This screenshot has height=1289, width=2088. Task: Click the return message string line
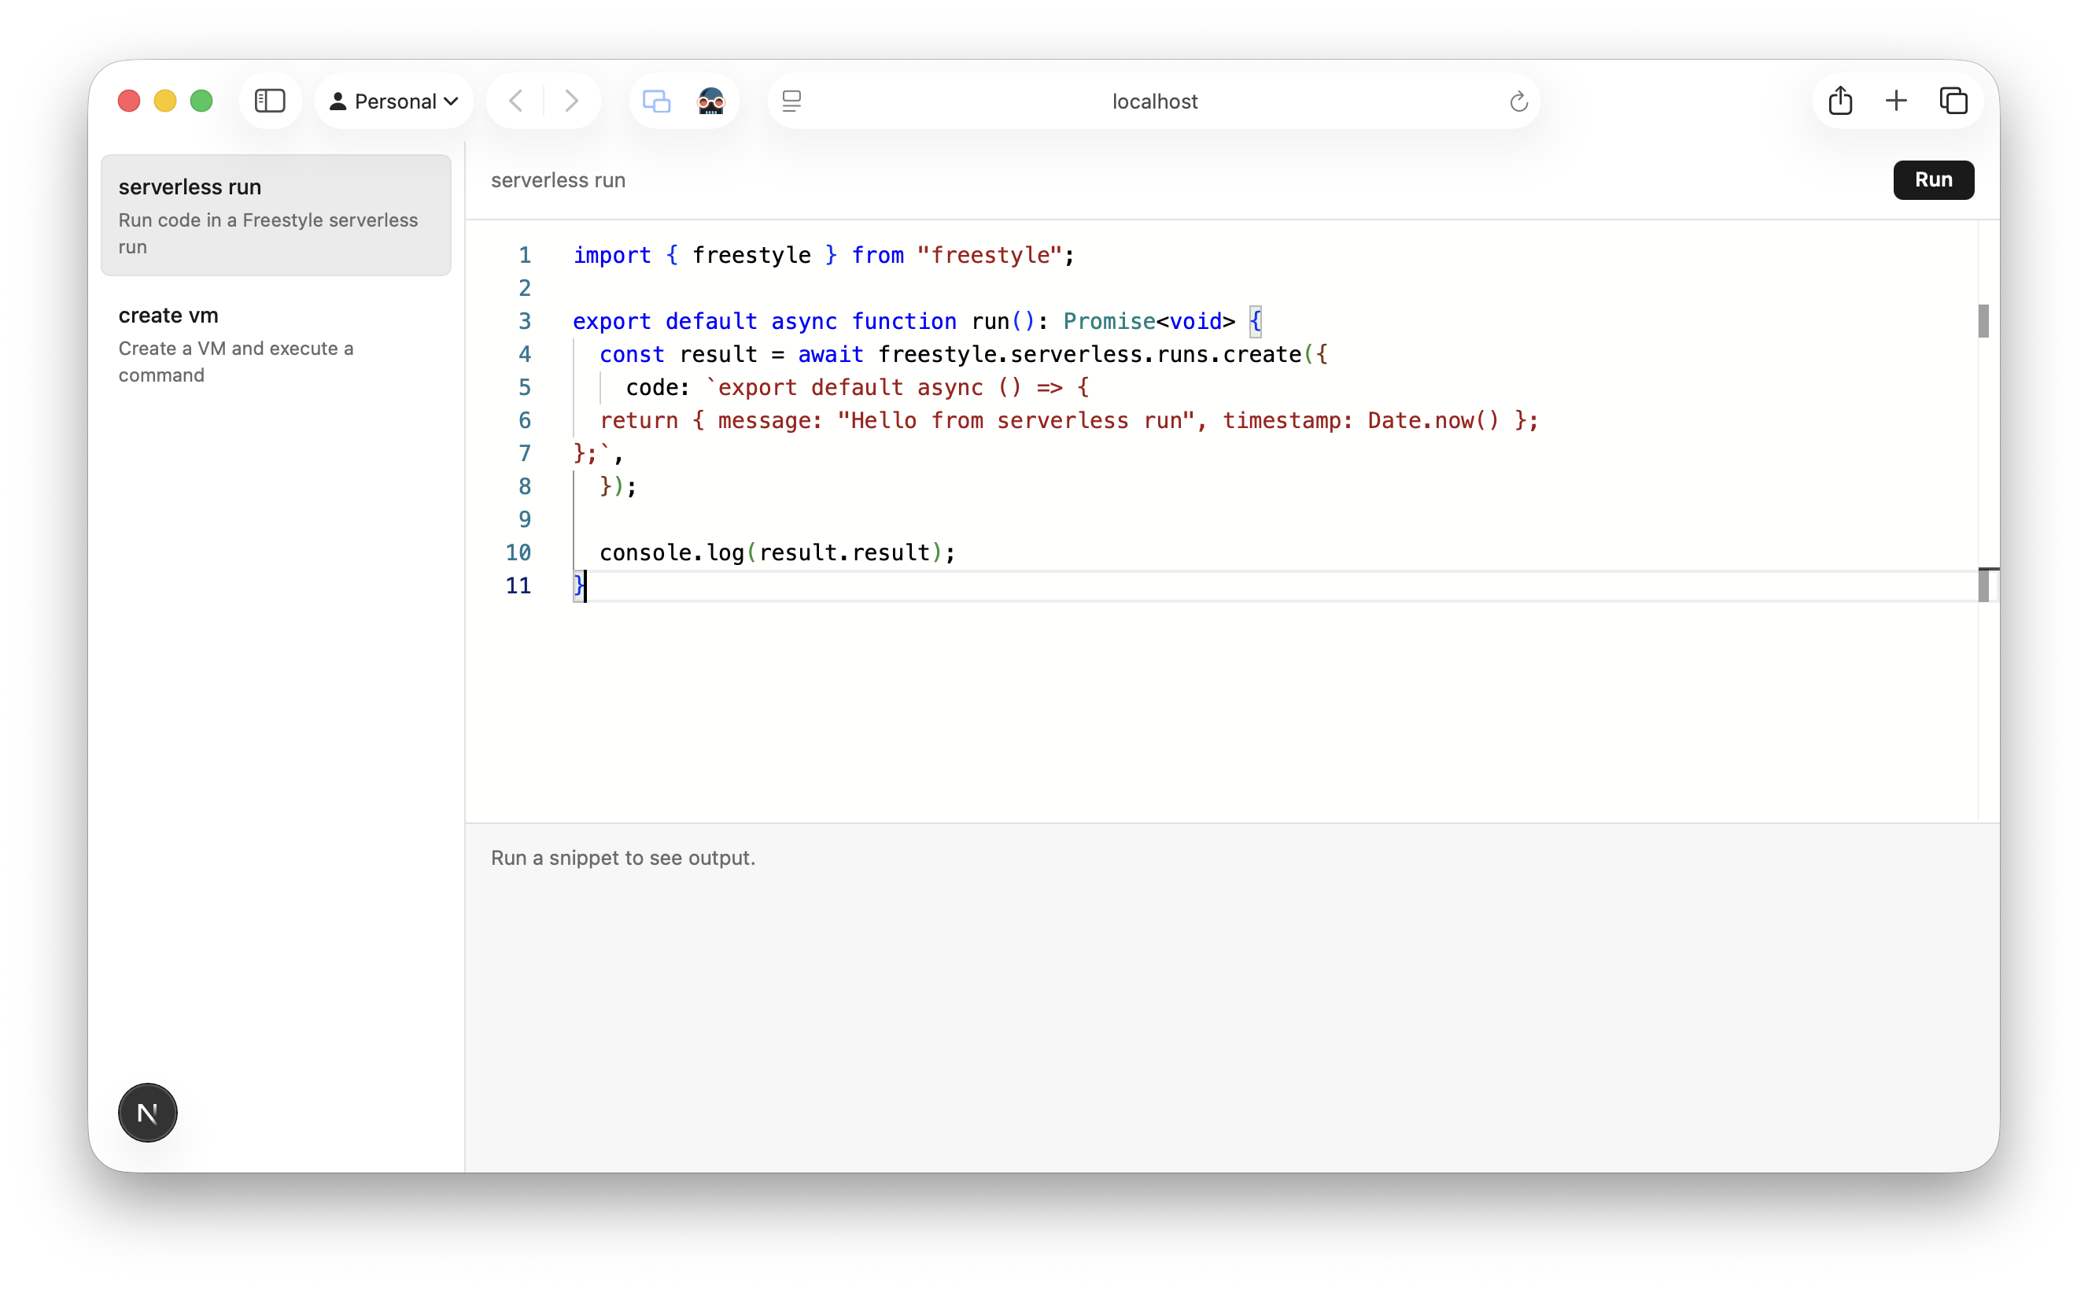(1068, 420)
